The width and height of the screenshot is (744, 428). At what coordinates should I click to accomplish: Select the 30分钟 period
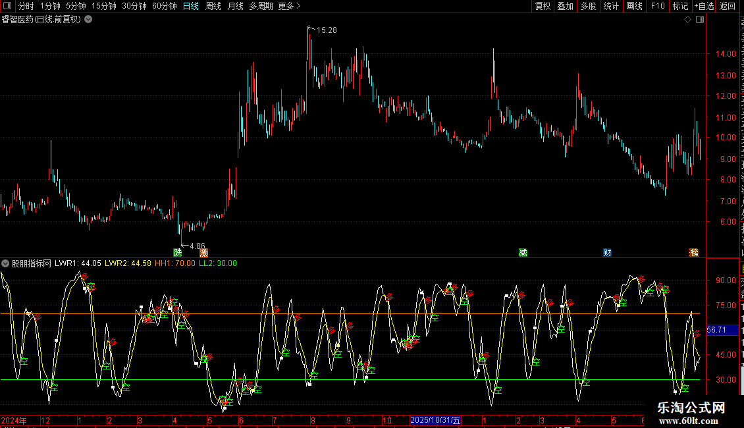(134, 6)
